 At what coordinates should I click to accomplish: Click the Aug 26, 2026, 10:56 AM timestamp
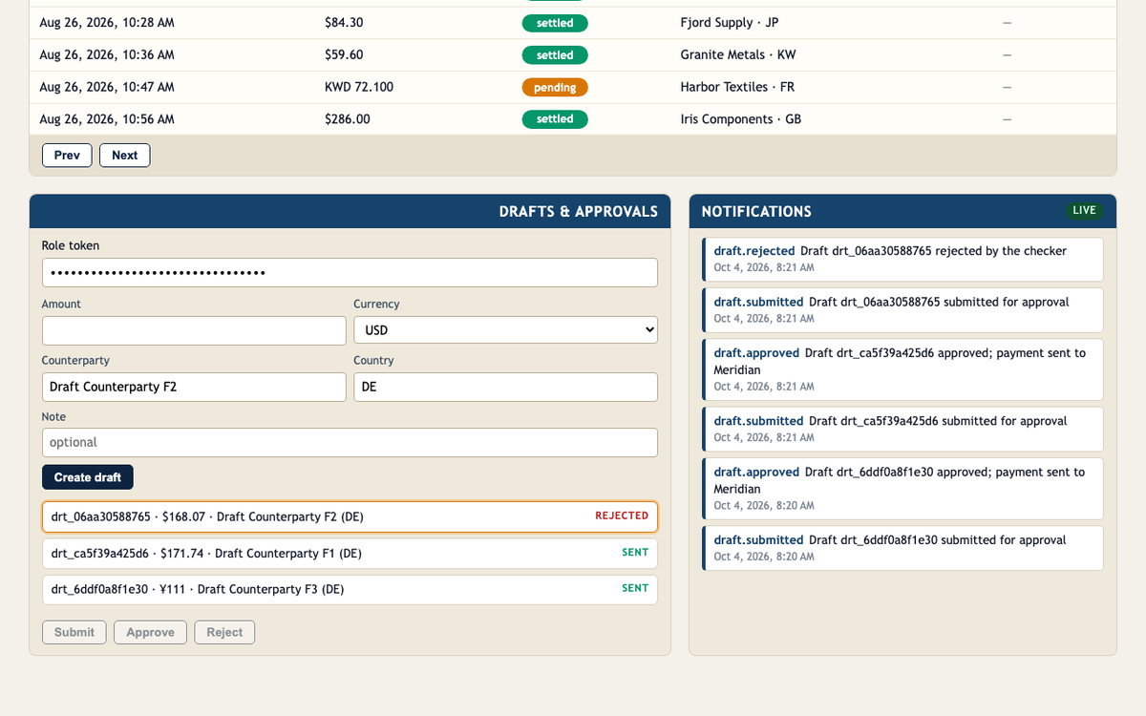[107, 119]
